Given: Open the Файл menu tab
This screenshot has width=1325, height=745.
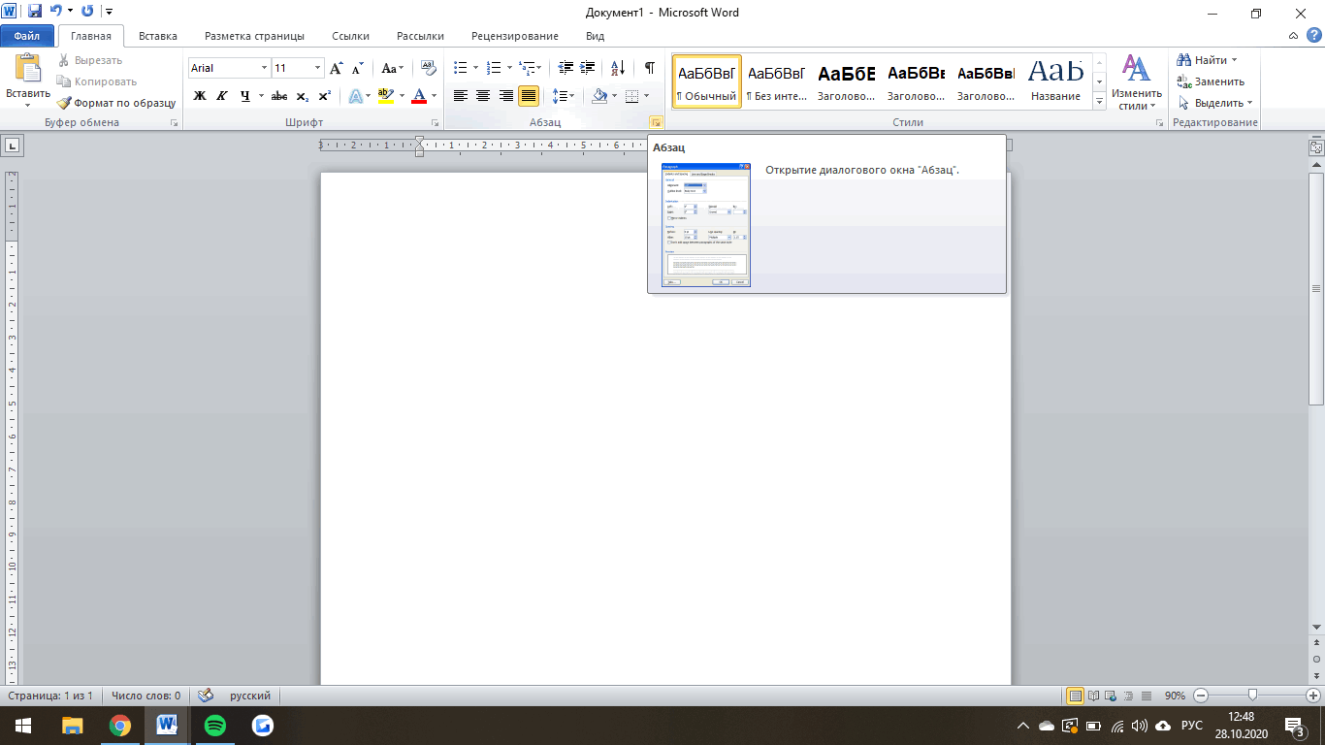Looking at the screenshot, I should click(x=27, y=36).
